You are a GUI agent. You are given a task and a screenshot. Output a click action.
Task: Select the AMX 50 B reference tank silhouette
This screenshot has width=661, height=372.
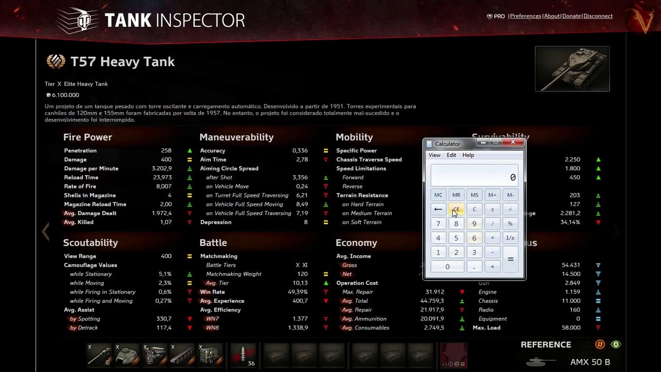tap(541, 362)
